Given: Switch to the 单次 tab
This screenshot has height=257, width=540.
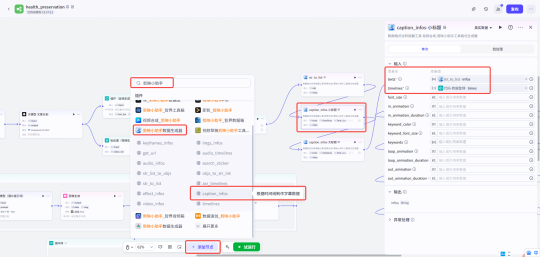Looking at the screenshot, I should click(424, 49).
